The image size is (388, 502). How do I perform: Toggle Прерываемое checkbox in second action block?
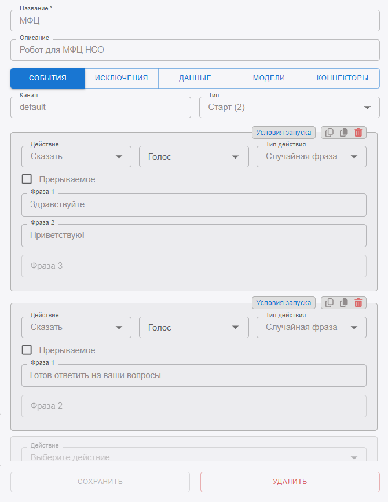(27, 350)
